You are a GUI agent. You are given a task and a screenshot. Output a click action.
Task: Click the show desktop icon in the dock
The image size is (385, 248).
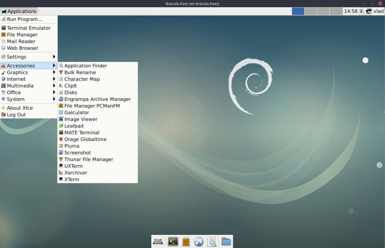158,242
